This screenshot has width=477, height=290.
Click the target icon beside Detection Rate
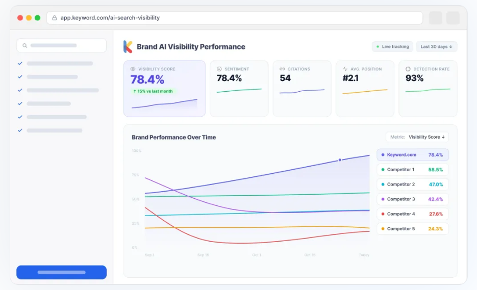[x=408, y=69]
